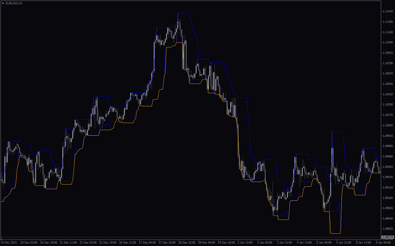Click the 1.09555 price scale label
Viewport: 395px width, 246px height.
(388, 167)
